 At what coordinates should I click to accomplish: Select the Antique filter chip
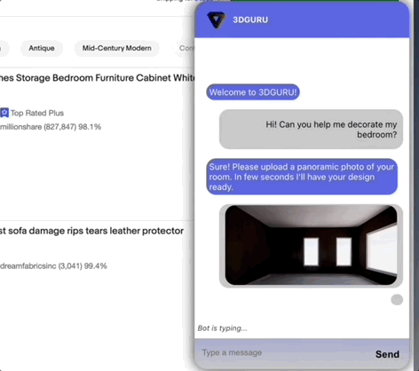pos(42,48)
